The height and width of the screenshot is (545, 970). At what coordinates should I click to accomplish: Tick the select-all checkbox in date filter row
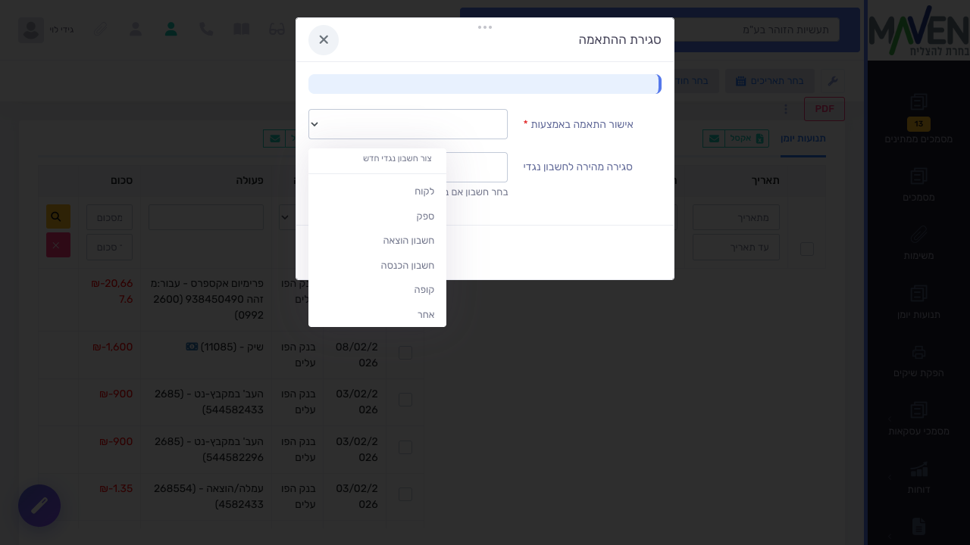(807, 249)
